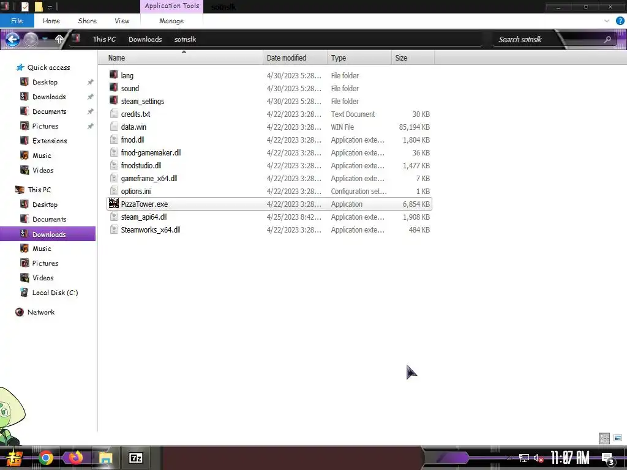Image resolution: width=627 pixels, height=470 pixels.
Task: Launch Google Chrome from taskbar
Action: click(46, 458)
